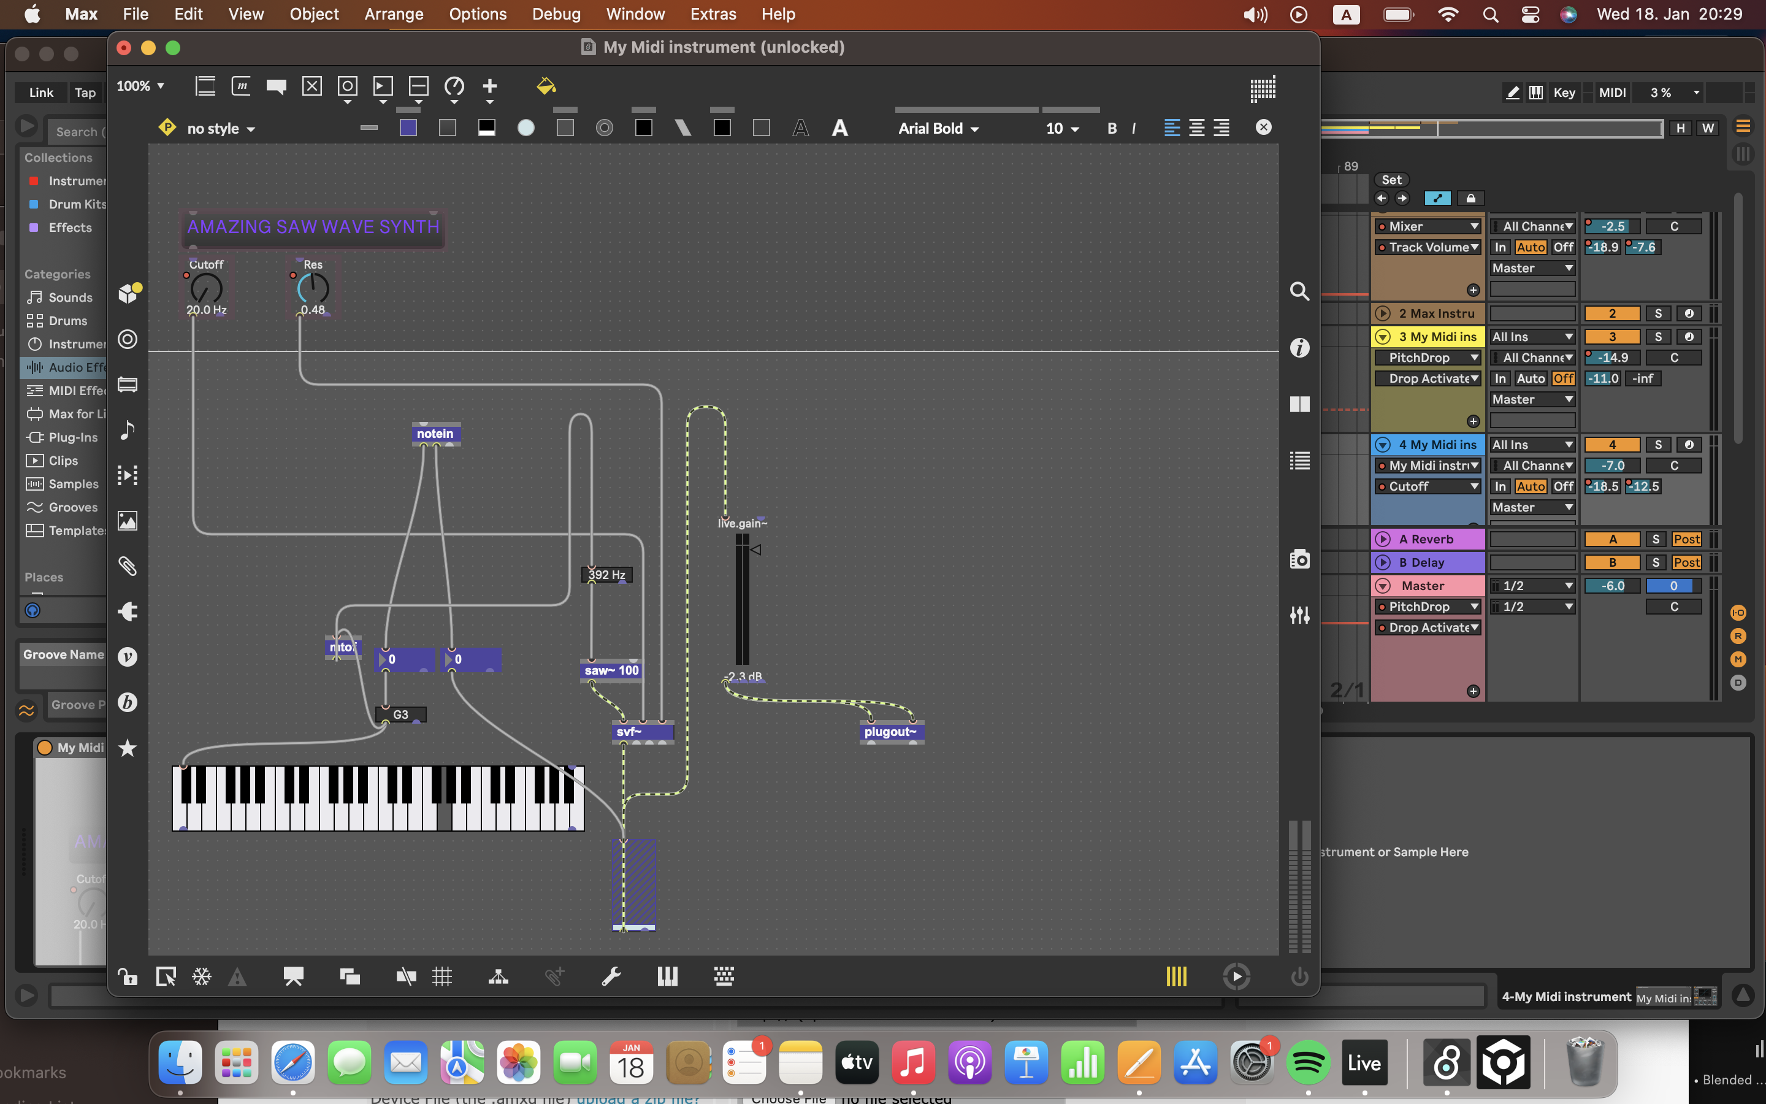Click the Tap tempo button
Screen dimensions: 1766x1104
point(85,93)
